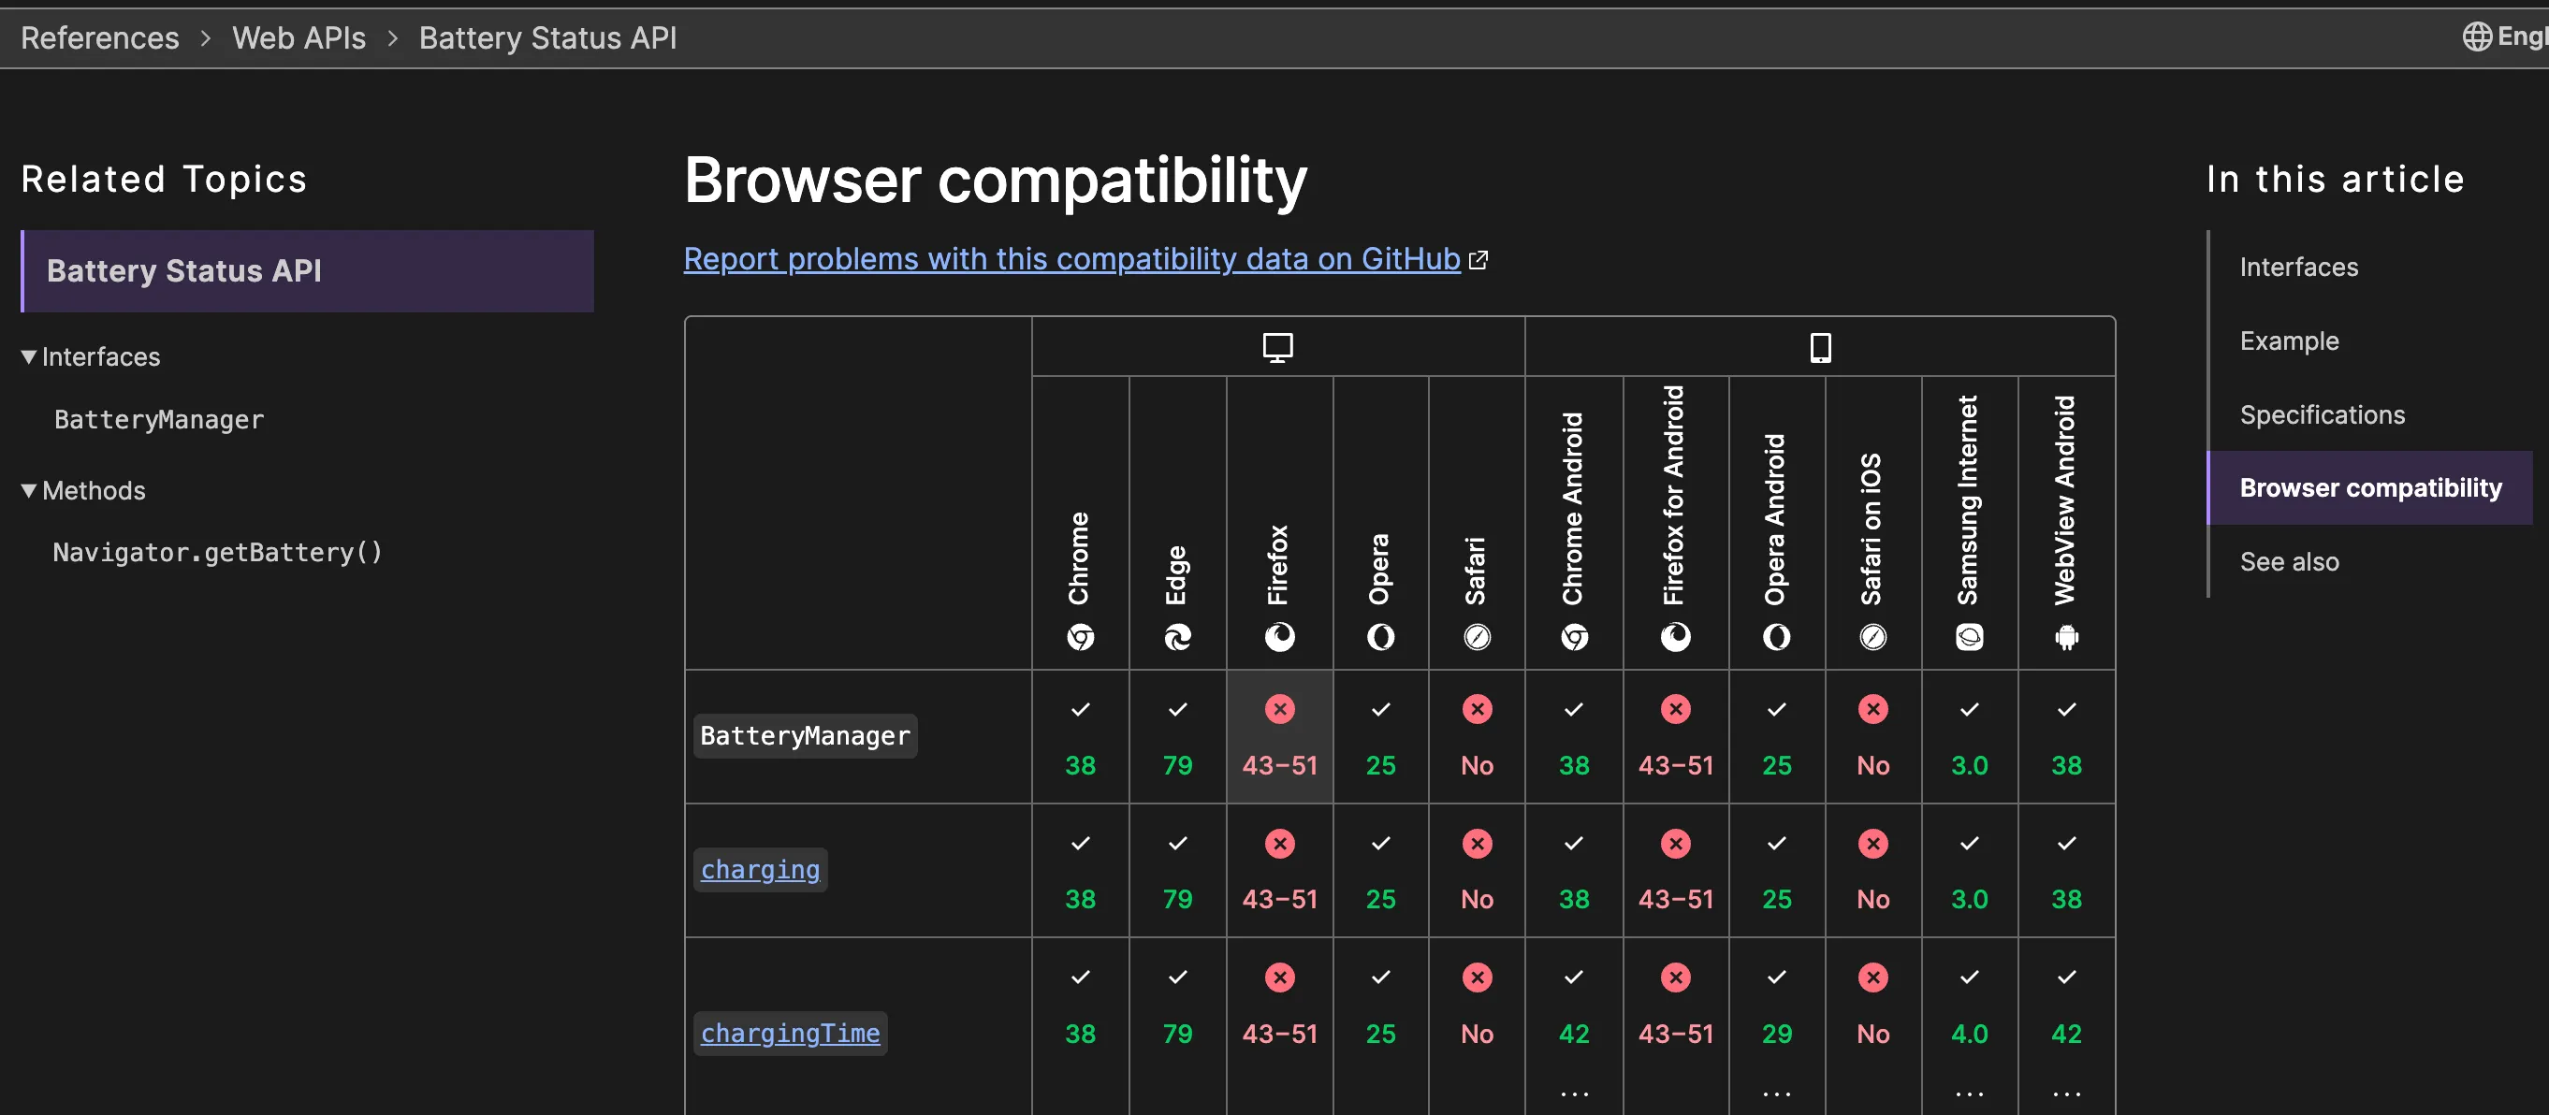
Task: Click chargingTime Opera Android version 29
Action: click(1776, 1034)
